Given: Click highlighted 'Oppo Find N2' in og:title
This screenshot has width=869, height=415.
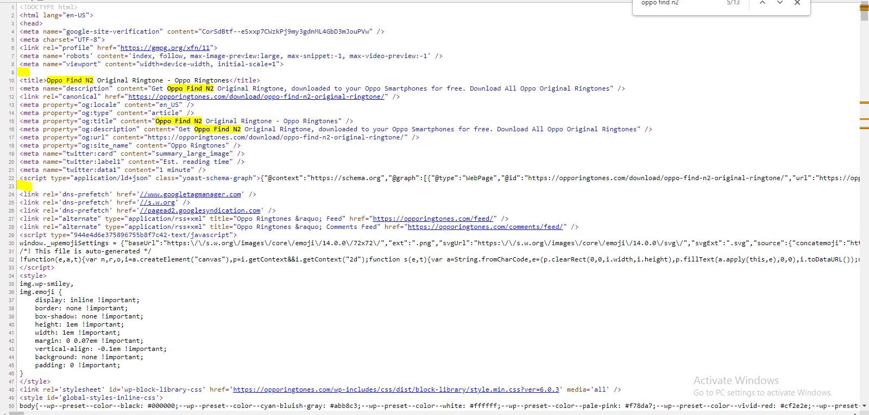Looking at the screenshot, I should [x=179, y=121].
